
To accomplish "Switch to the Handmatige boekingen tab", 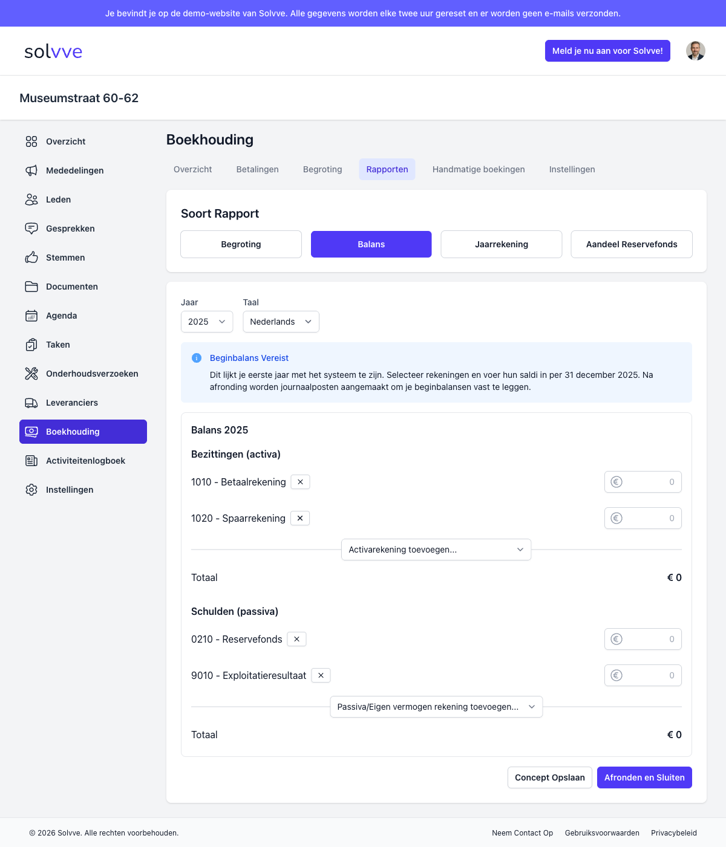I will 479,169.
